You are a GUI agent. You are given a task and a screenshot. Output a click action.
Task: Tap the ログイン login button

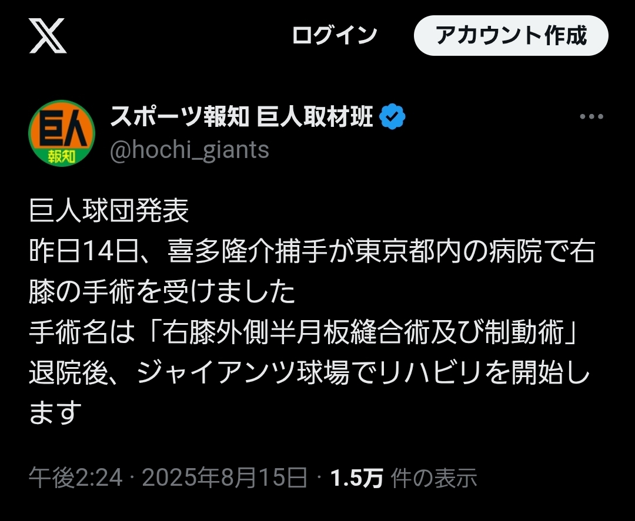pos(335,36)
